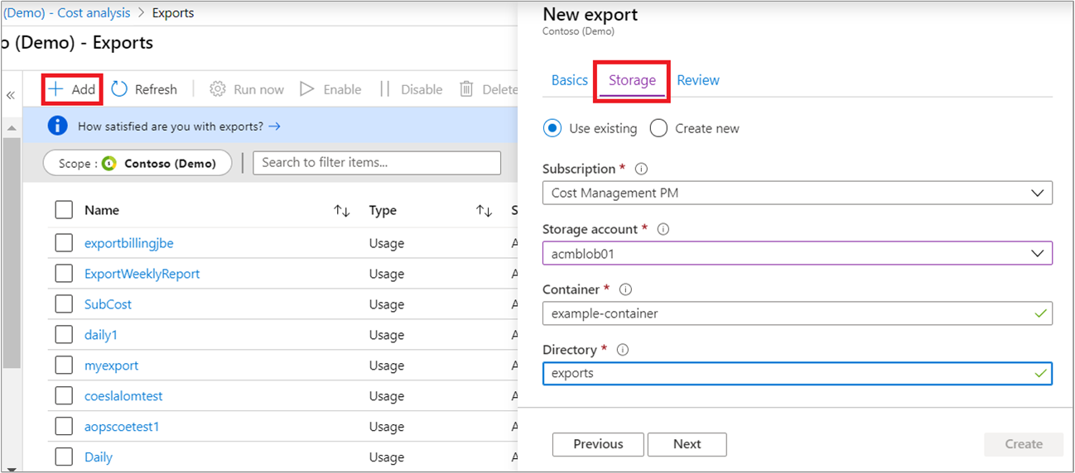Viewport: 1075px width, 473px height.
Task: Click the Disable pause icon
Action: tap(384, 89)
